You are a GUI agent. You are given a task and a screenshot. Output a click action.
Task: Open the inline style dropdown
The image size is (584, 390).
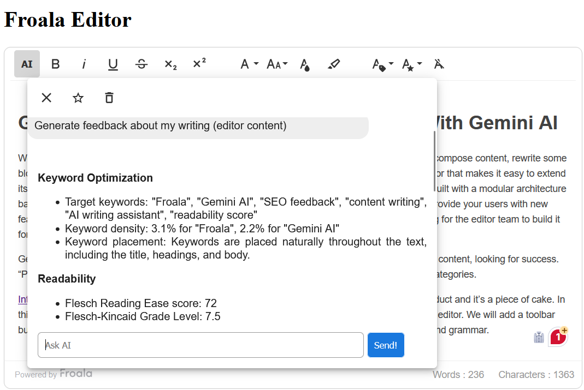(411, 64)
